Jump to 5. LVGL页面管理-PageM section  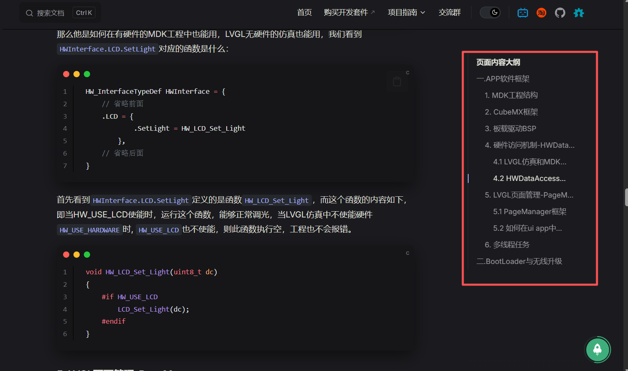click(x=529, y=195)
